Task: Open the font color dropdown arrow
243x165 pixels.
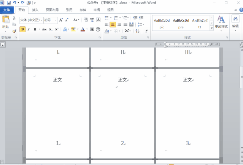Action: (87, 29)
